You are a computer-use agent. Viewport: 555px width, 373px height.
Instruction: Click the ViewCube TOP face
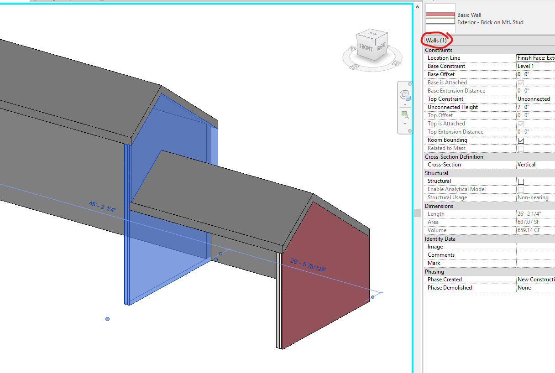coord(372,34)
